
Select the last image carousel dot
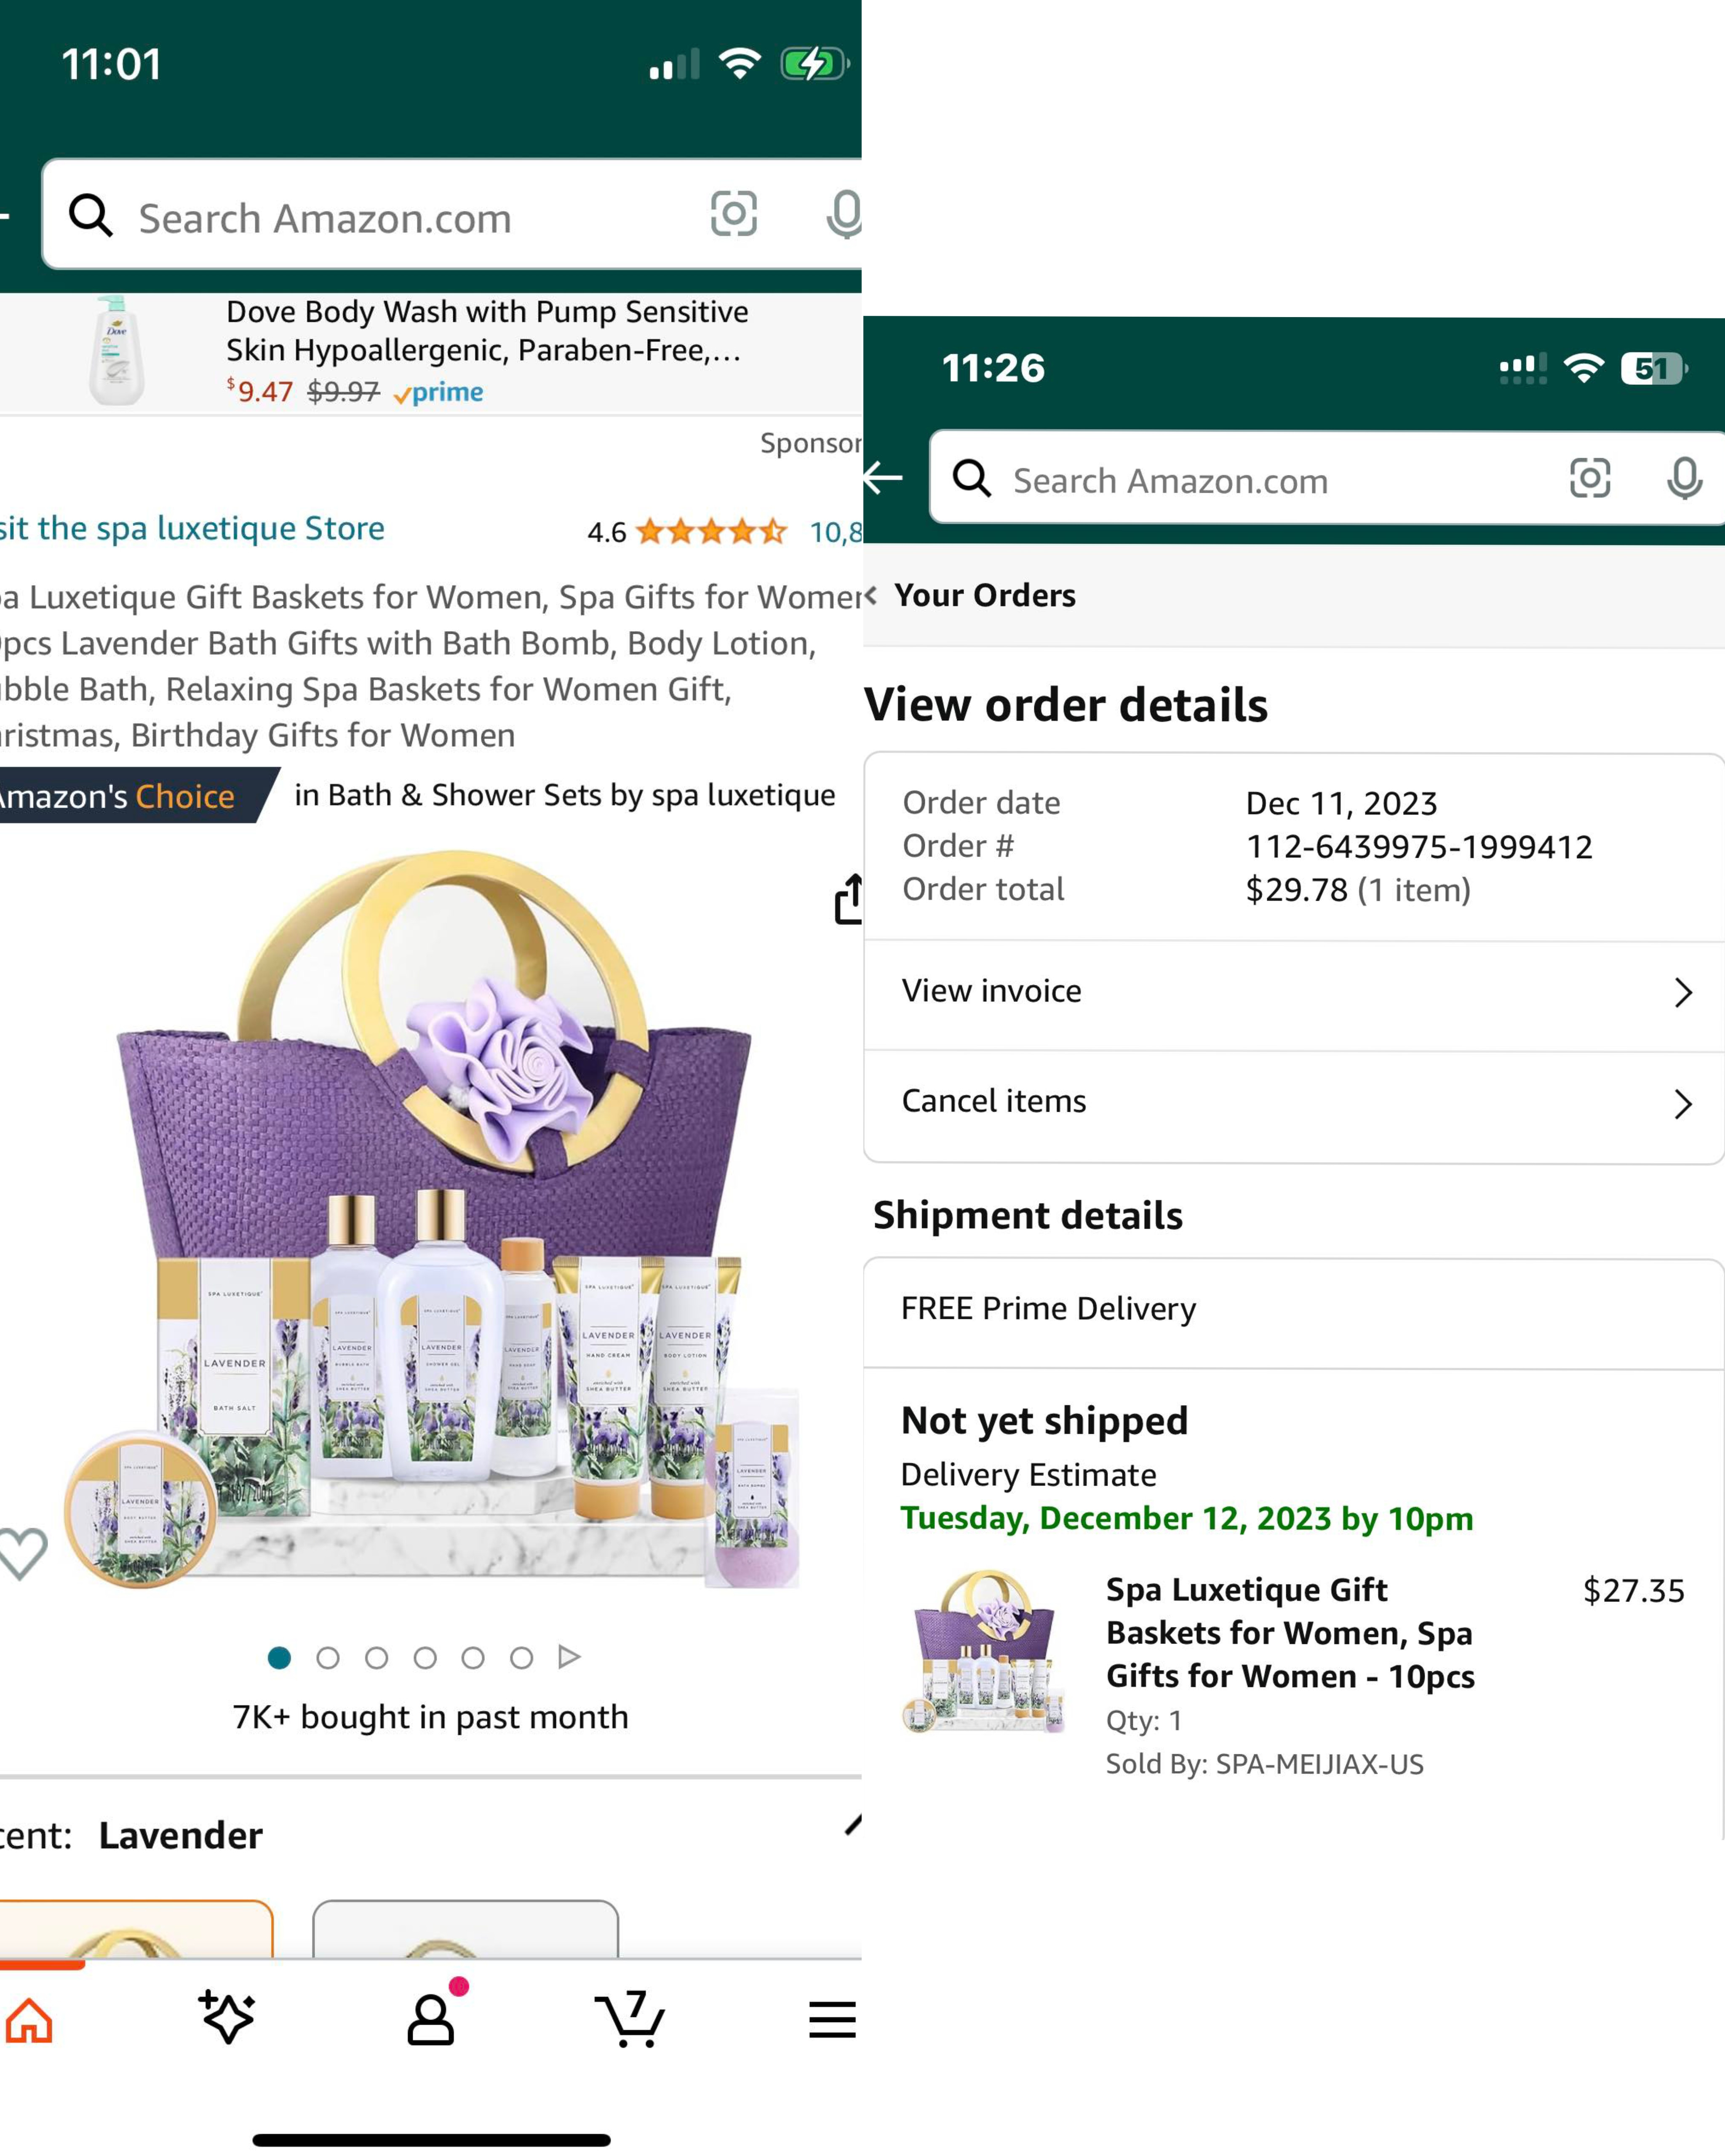coord(521,1658)
